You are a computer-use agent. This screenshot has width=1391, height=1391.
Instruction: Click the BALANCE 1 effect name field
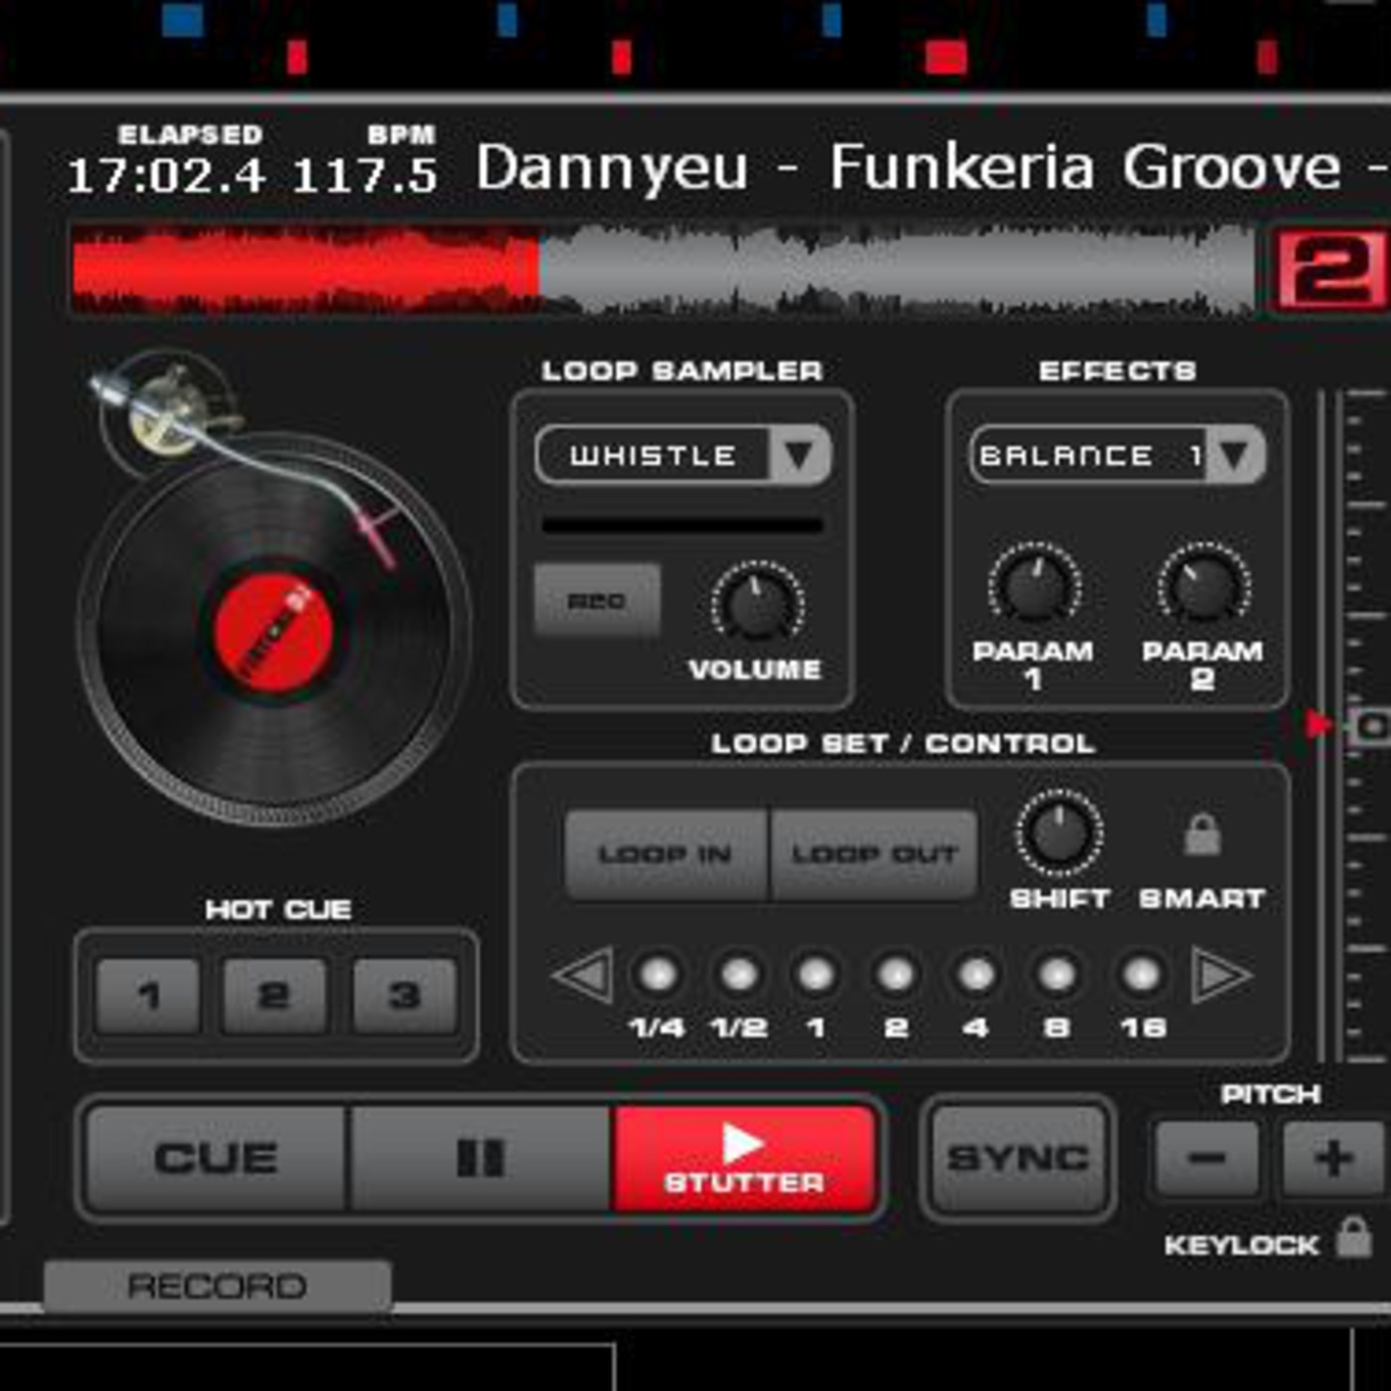[x=1089, y=455]
